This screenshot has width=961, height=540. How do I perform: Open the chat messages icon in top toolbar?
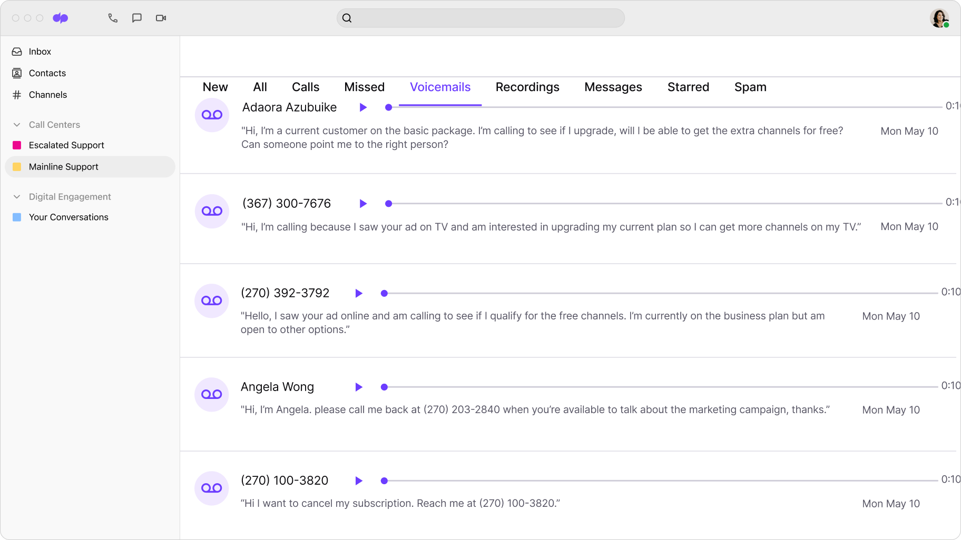pyautogui.click(x=136, y=17)
